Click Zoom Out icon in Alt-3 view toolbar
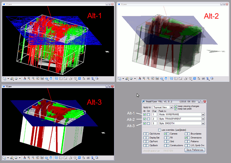Screen dimensions: 231x163 click(x=33, y=158)
